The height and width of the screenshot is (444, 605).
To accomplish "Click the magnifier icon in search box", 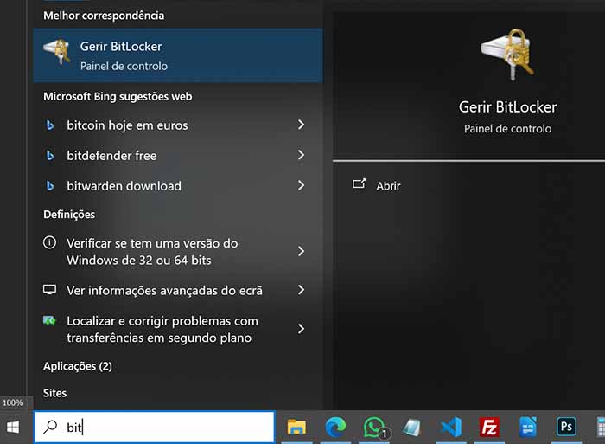I will [x=50, y=427].
